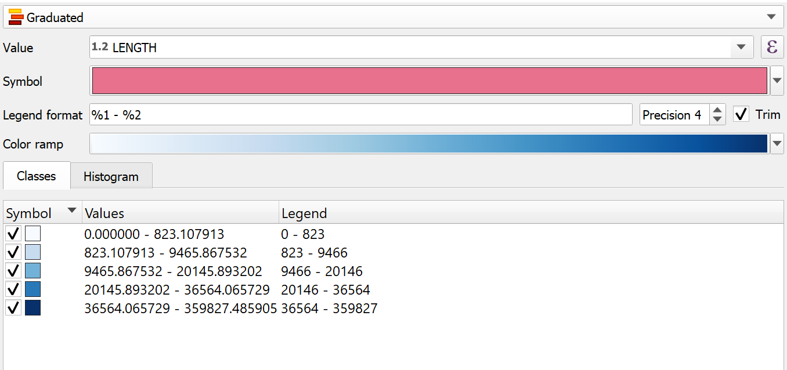Screen dimensions: 787x370
Task: Uncheck the 823 - 9466 class checkbox
Action: coord(13,252)
